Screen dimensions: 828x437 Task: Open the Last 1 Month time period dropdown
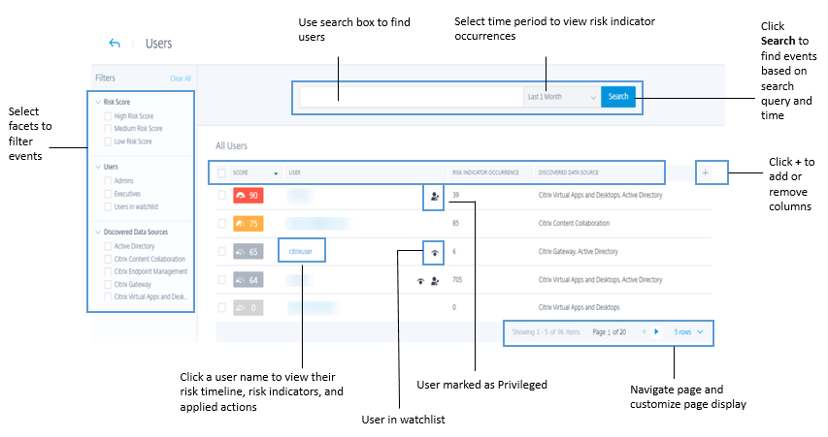click(x=561, y=97)
